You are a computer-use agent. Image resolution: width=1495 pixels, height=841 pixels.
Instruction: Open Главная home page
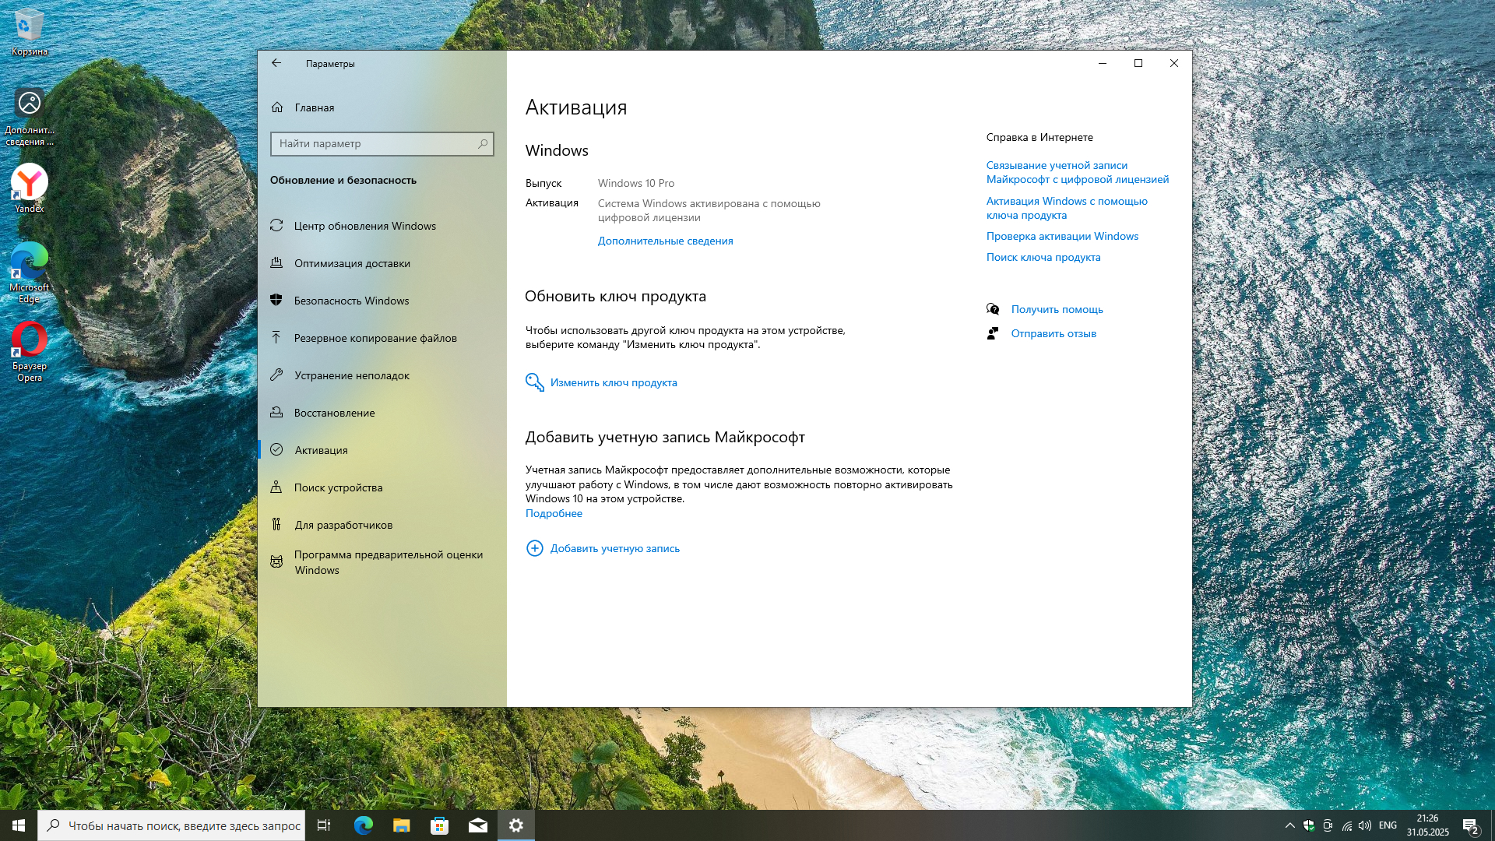click(x=314, y=107)
